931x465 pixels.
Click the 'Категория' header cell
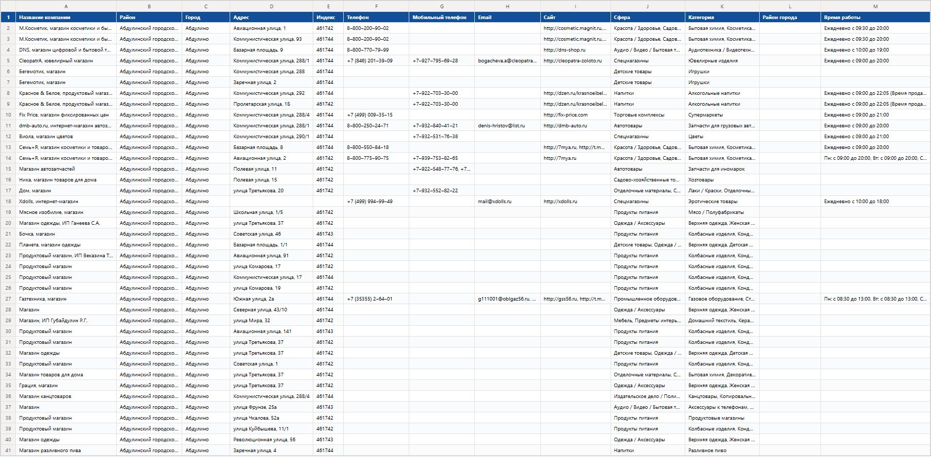click(x=722, y=17)
